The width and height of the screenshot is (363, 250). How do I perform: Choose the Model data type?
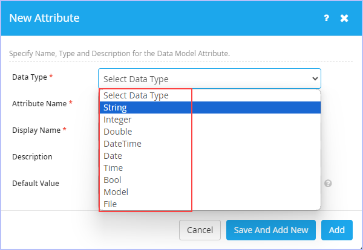(x=210, y=192)
